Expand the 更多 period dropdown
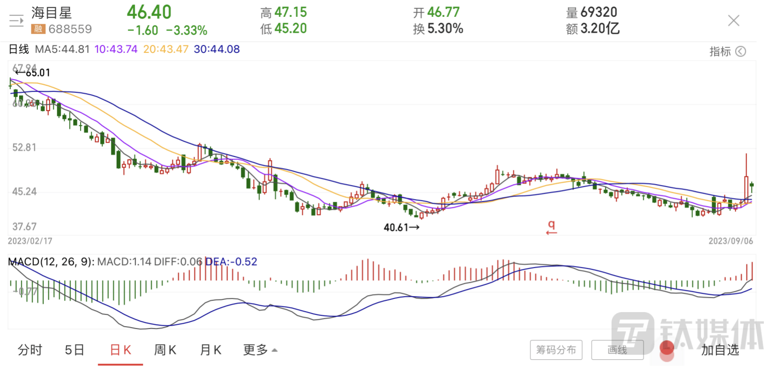 (260, 350)
